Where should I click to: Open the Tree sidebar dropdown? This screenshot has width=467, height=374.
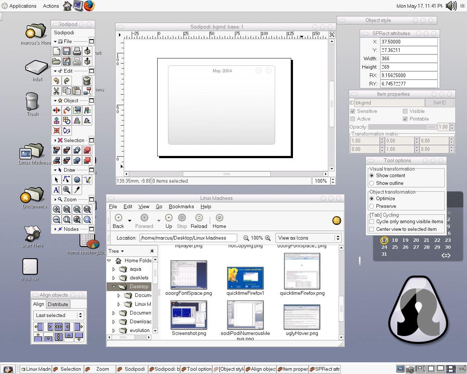(x=116, y=251)
